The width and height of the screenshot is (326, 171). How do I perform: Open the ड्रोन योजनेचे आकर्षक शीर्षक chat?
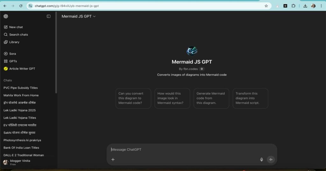pyautogui.click(x=19, y=103)
